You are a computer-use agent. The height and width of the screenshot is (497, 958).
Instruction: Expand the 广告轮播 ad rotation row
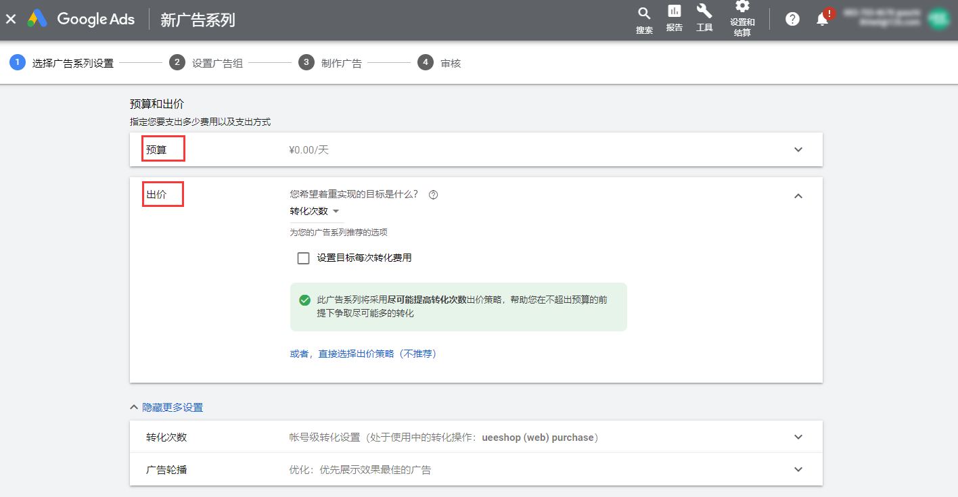tap(798, 469)
